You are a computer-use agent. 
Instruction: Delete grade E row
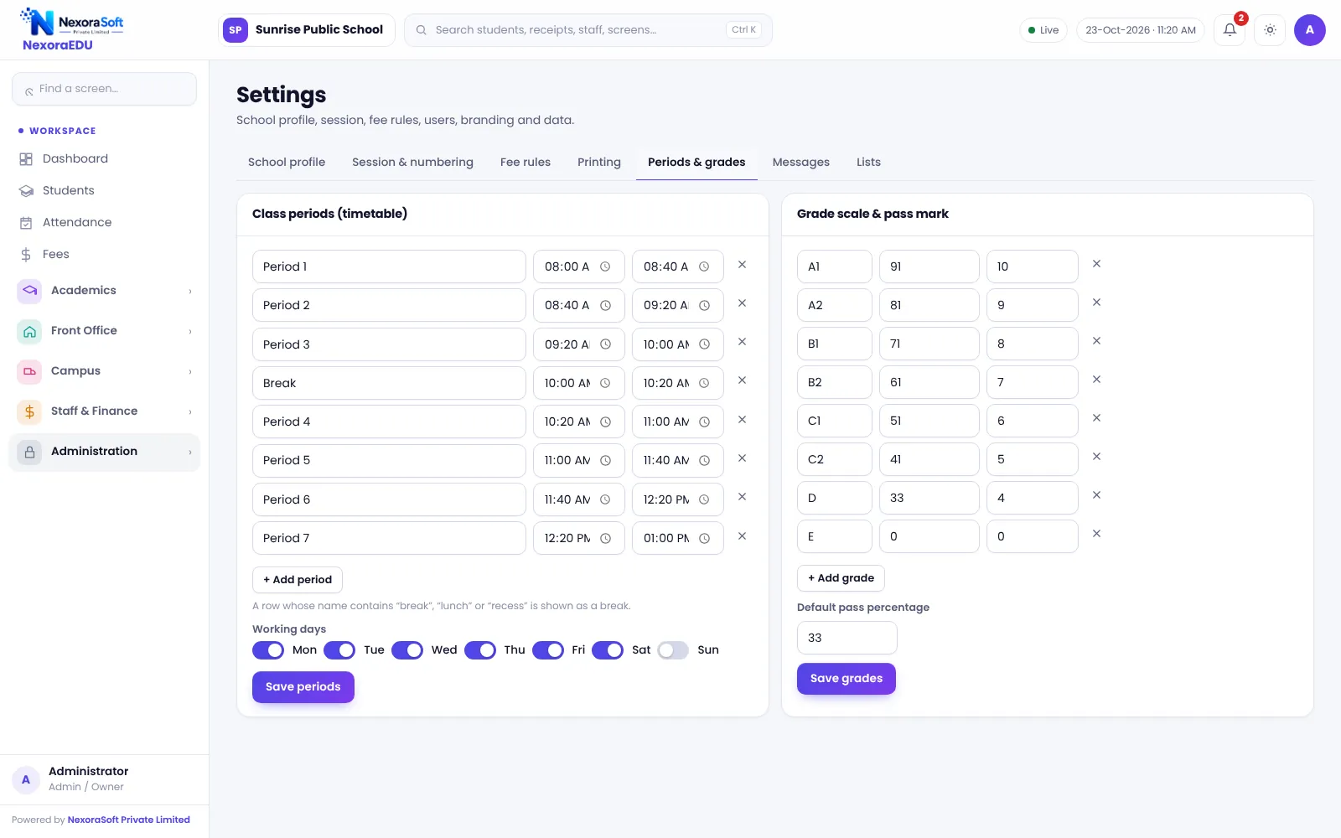pos(1096,534)
